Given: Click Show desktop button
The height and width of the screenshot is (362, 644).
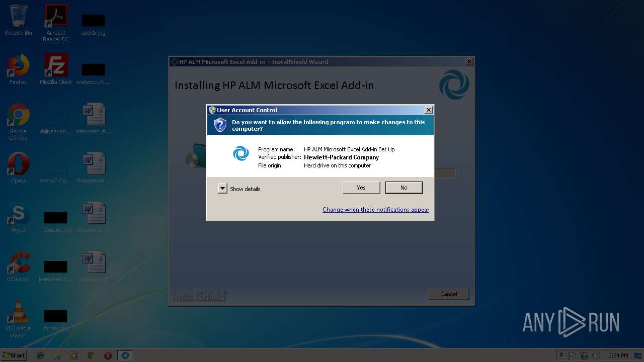Looking at the screenshot, I should pos(639,355).
